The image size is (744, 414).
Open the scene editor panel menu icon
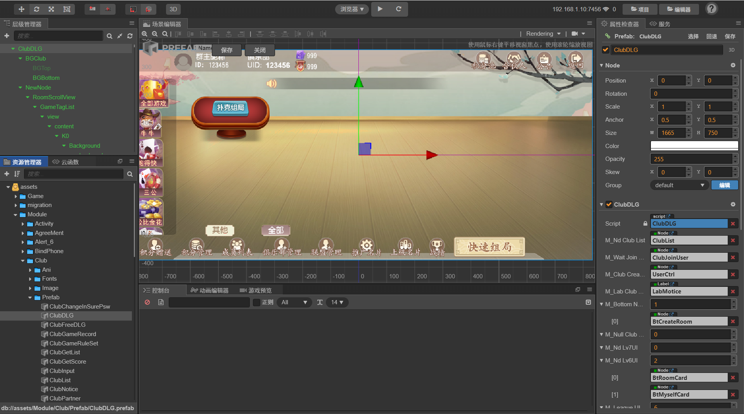pyautogui.click(x=590, y=23)
